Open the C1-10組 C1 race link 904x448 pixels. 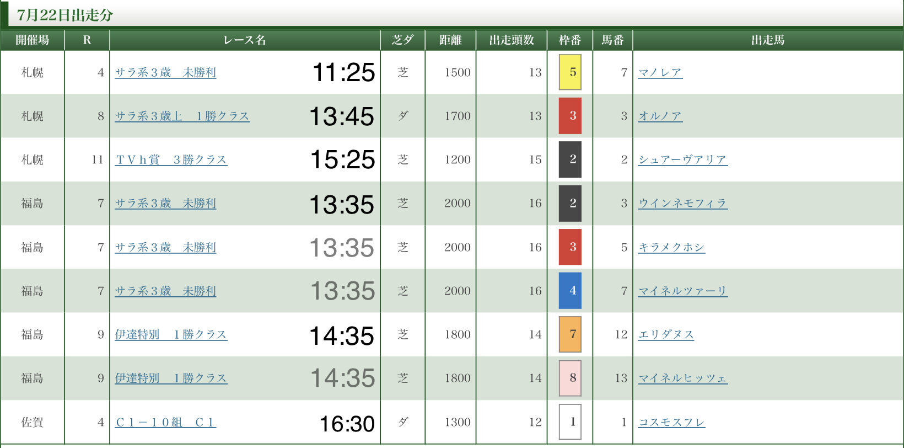[x=165, y=422]
